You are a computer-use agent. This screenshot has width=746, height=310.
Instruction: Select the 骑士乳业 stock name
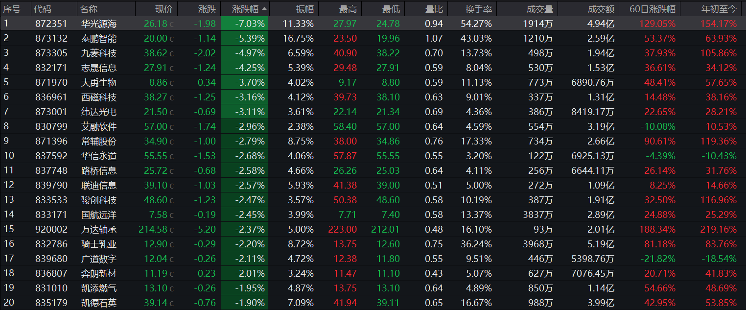coord(98,244)
